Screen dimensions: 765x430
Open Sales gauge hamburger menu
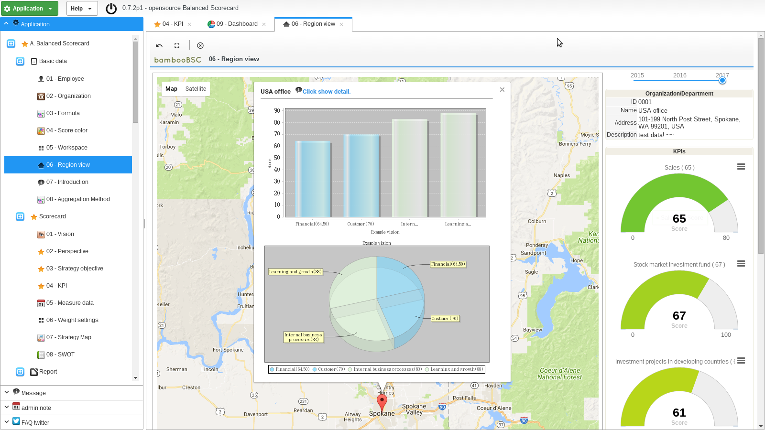(x=741, y=167)
